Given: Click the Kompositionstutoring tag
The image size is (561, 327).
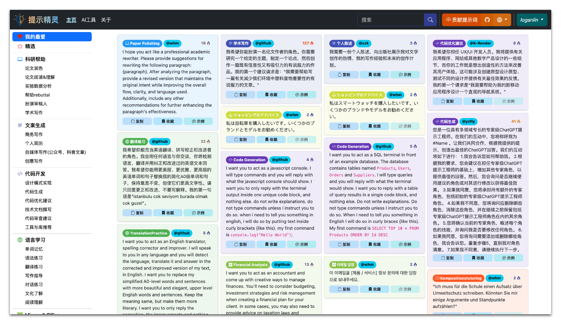Looking at the screenshot, I should coord(458,278).
